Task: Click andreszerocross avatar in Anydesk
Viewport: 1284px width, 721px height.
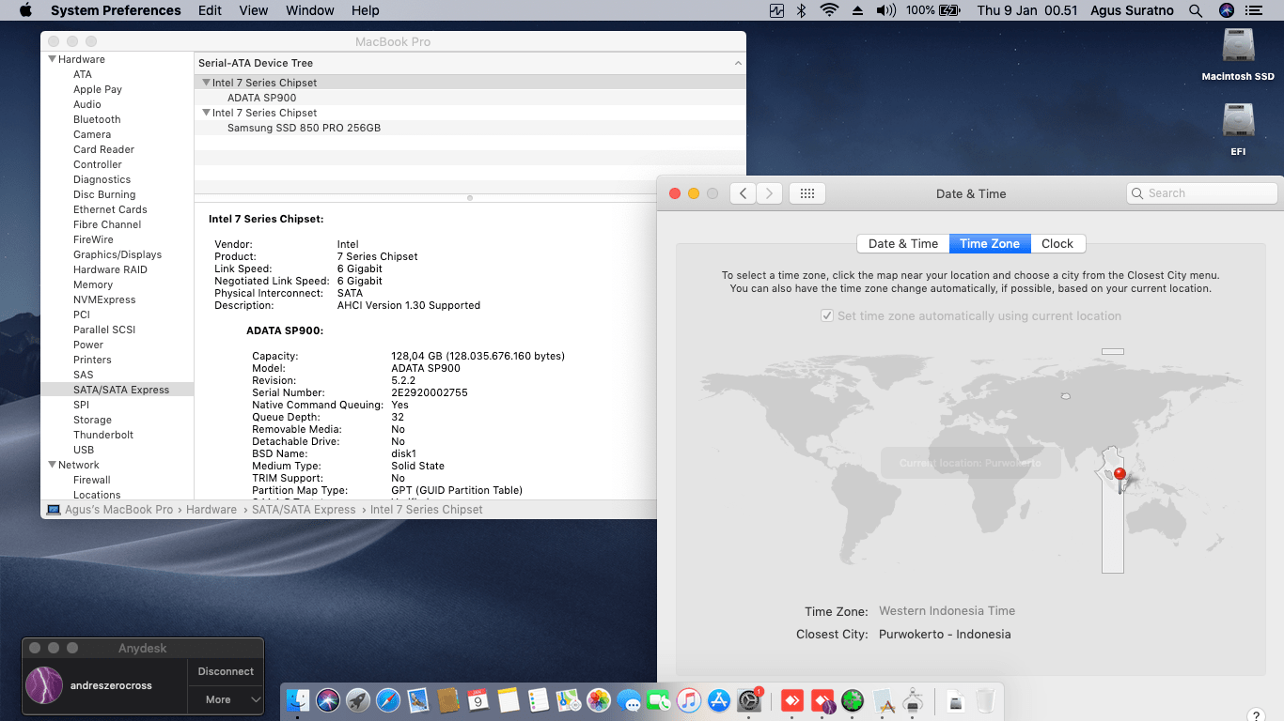Action: (44, 685)
